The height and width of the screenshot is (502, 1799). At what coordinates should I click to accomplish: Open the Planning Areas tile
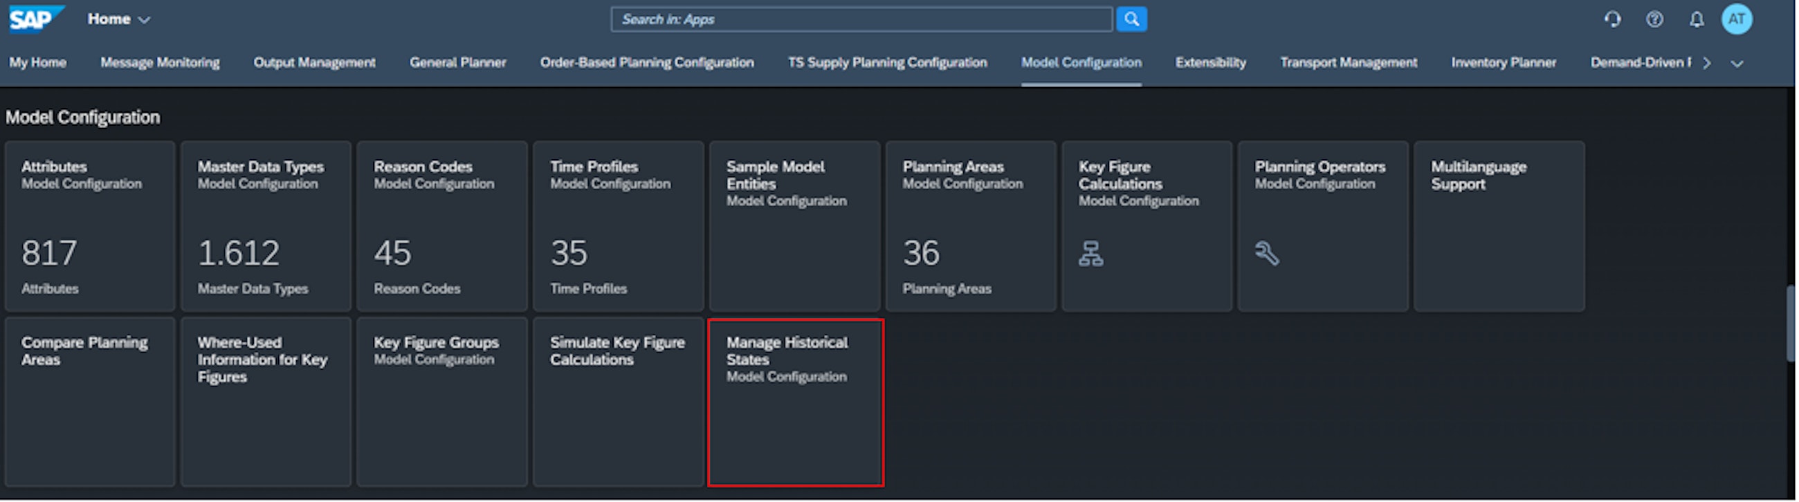[971, 226]
